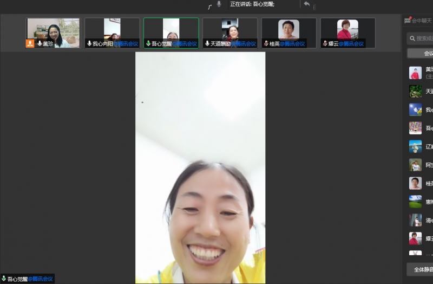Click the muted mic icon on 耀云's thumbnail
The height and width of the screenshot is (284, 433).
[325, 43]
